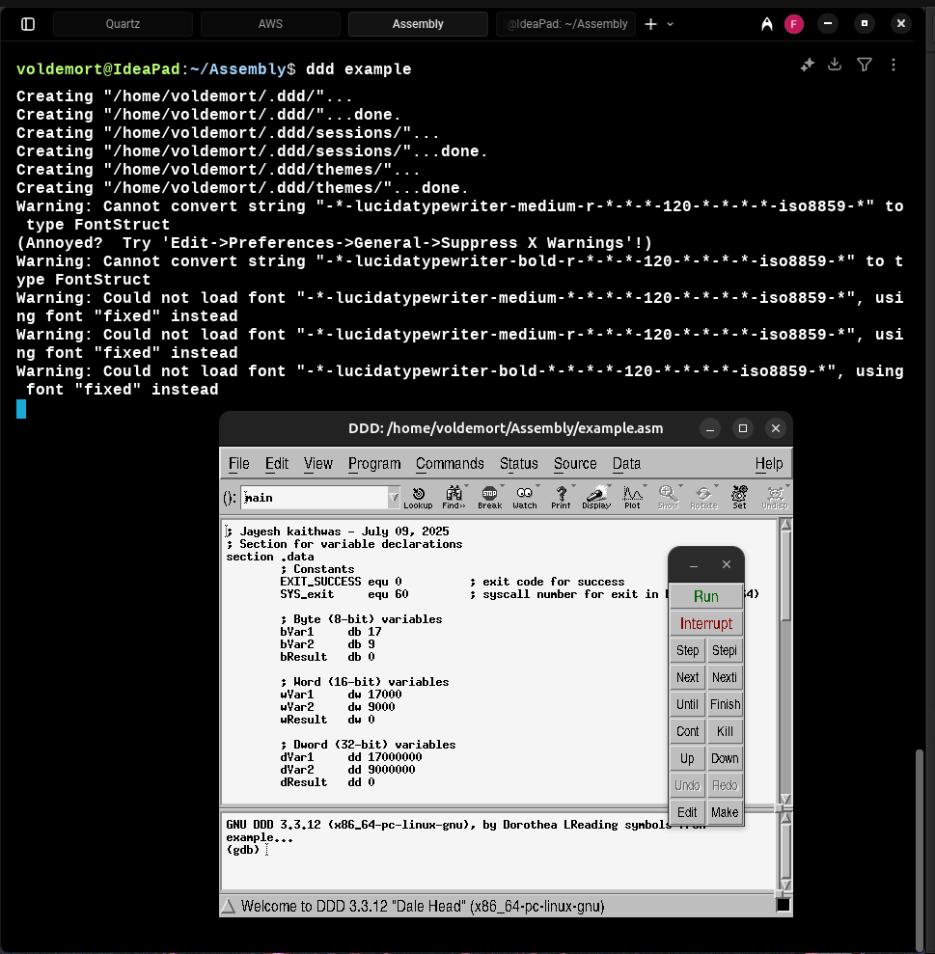The width and height of the screenshot is (935, 954).
Task: Click the Nexti button
Action: [x=725, y=677]
